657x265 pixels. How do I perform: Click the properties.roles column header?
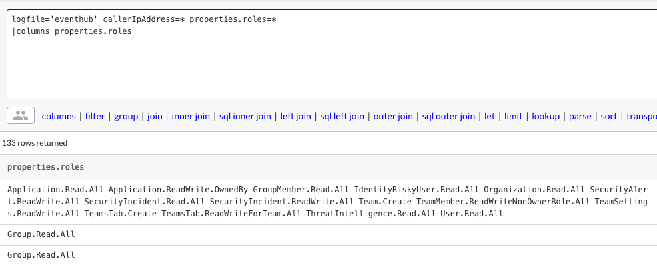(x=46, y=167)
